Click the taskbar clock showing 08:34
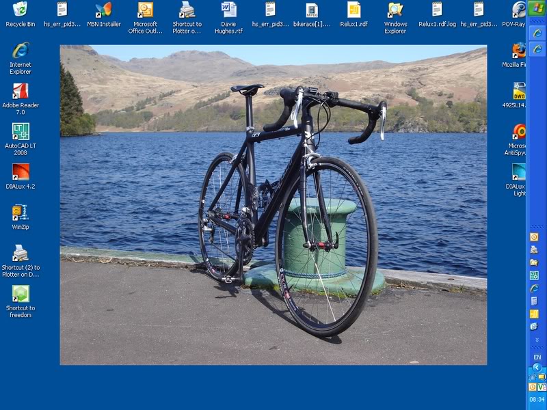The image size is (547, 410). [537, 399]
